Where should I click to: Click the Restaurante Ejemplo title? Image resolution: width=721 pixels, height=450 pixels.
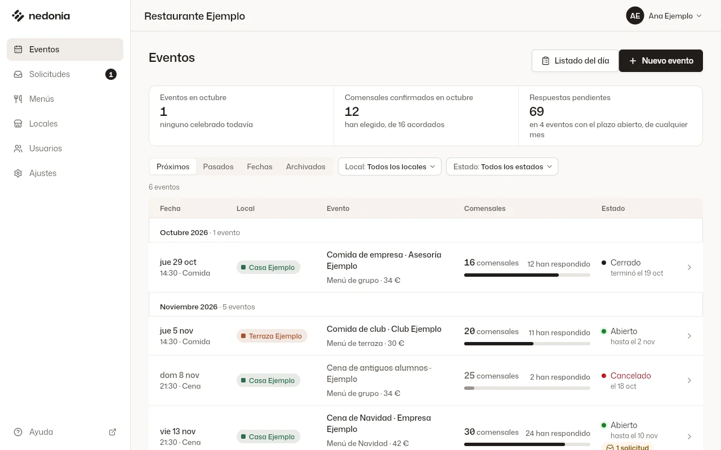click(194, 16)
